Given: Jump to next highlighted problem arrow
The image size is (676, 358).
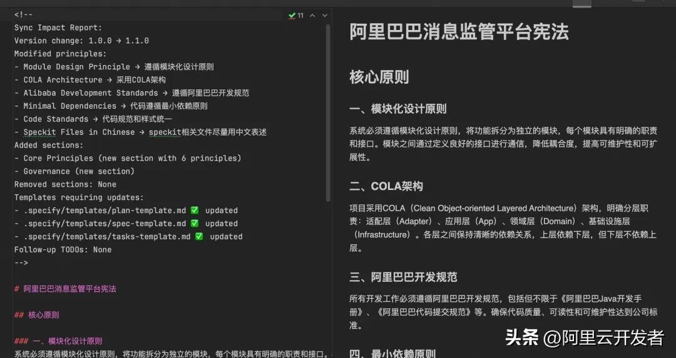Looking at the screenshot, I should tap(325, 16).
